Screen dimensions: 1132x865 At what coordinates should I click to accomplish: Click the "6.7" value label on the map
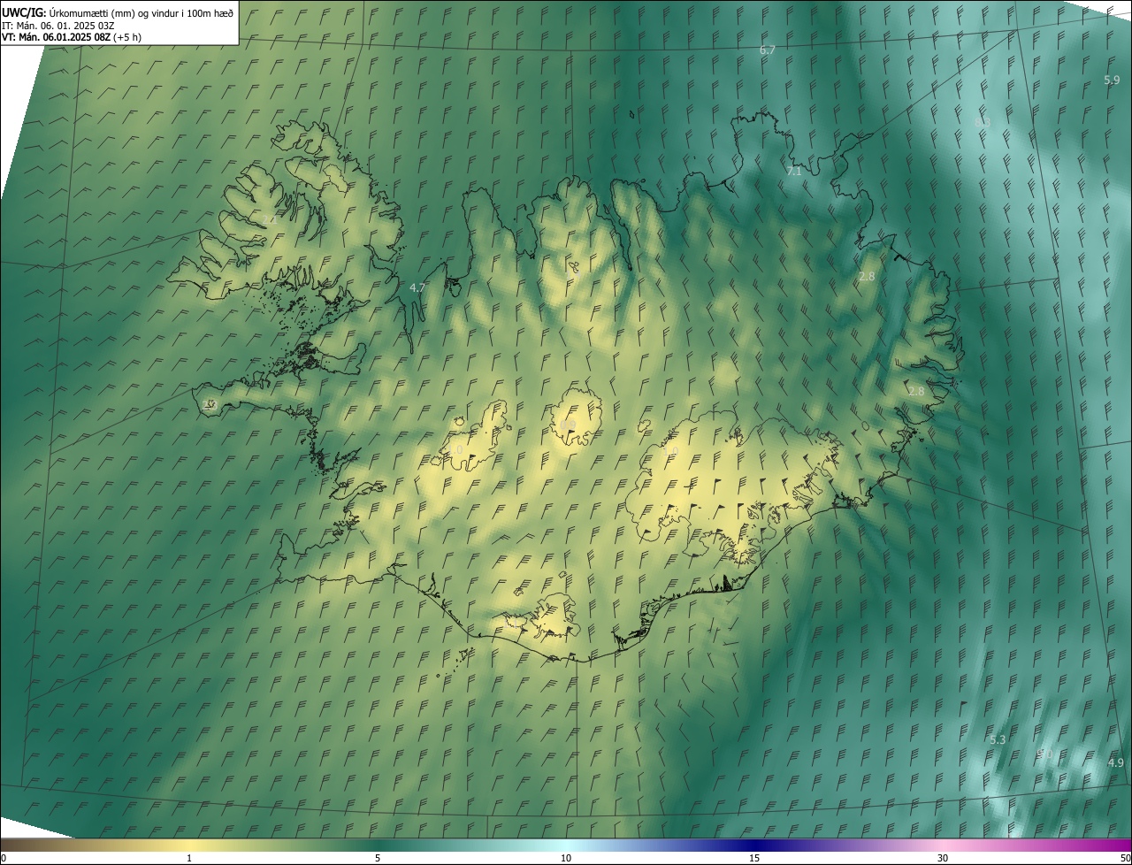(768, 50)
